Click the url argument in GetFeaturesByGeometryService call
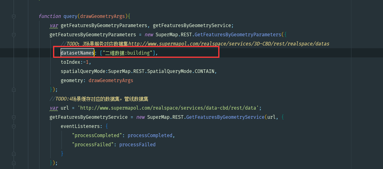This screenshot has height=169, width=383. pyautogui.click(x=271, y=117)
